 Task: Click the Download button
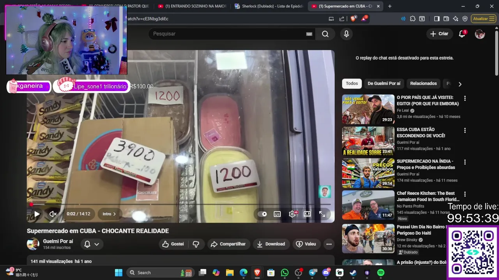click(x=271, y=244)
